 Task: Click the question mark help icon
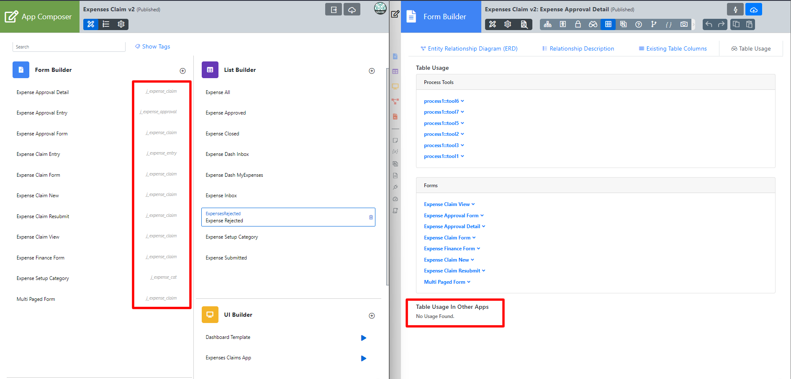[x=639, y=24]
